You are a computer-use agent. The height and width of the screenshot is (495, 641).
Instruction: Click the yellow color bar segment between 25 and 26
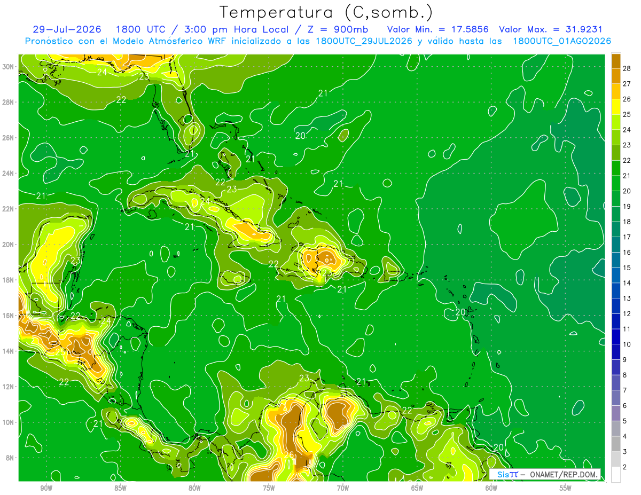[616, 107]
